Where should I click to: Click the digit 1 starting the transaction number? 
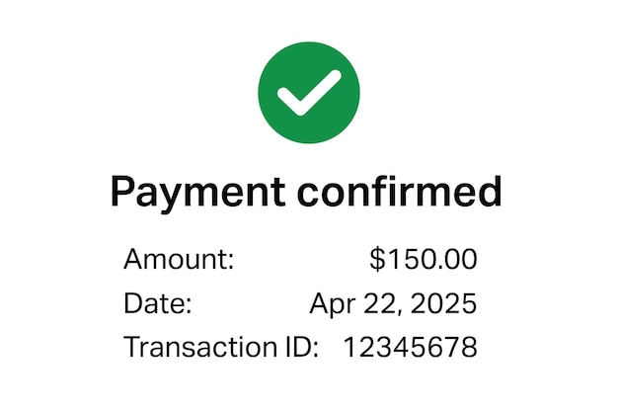coord(349,347)
